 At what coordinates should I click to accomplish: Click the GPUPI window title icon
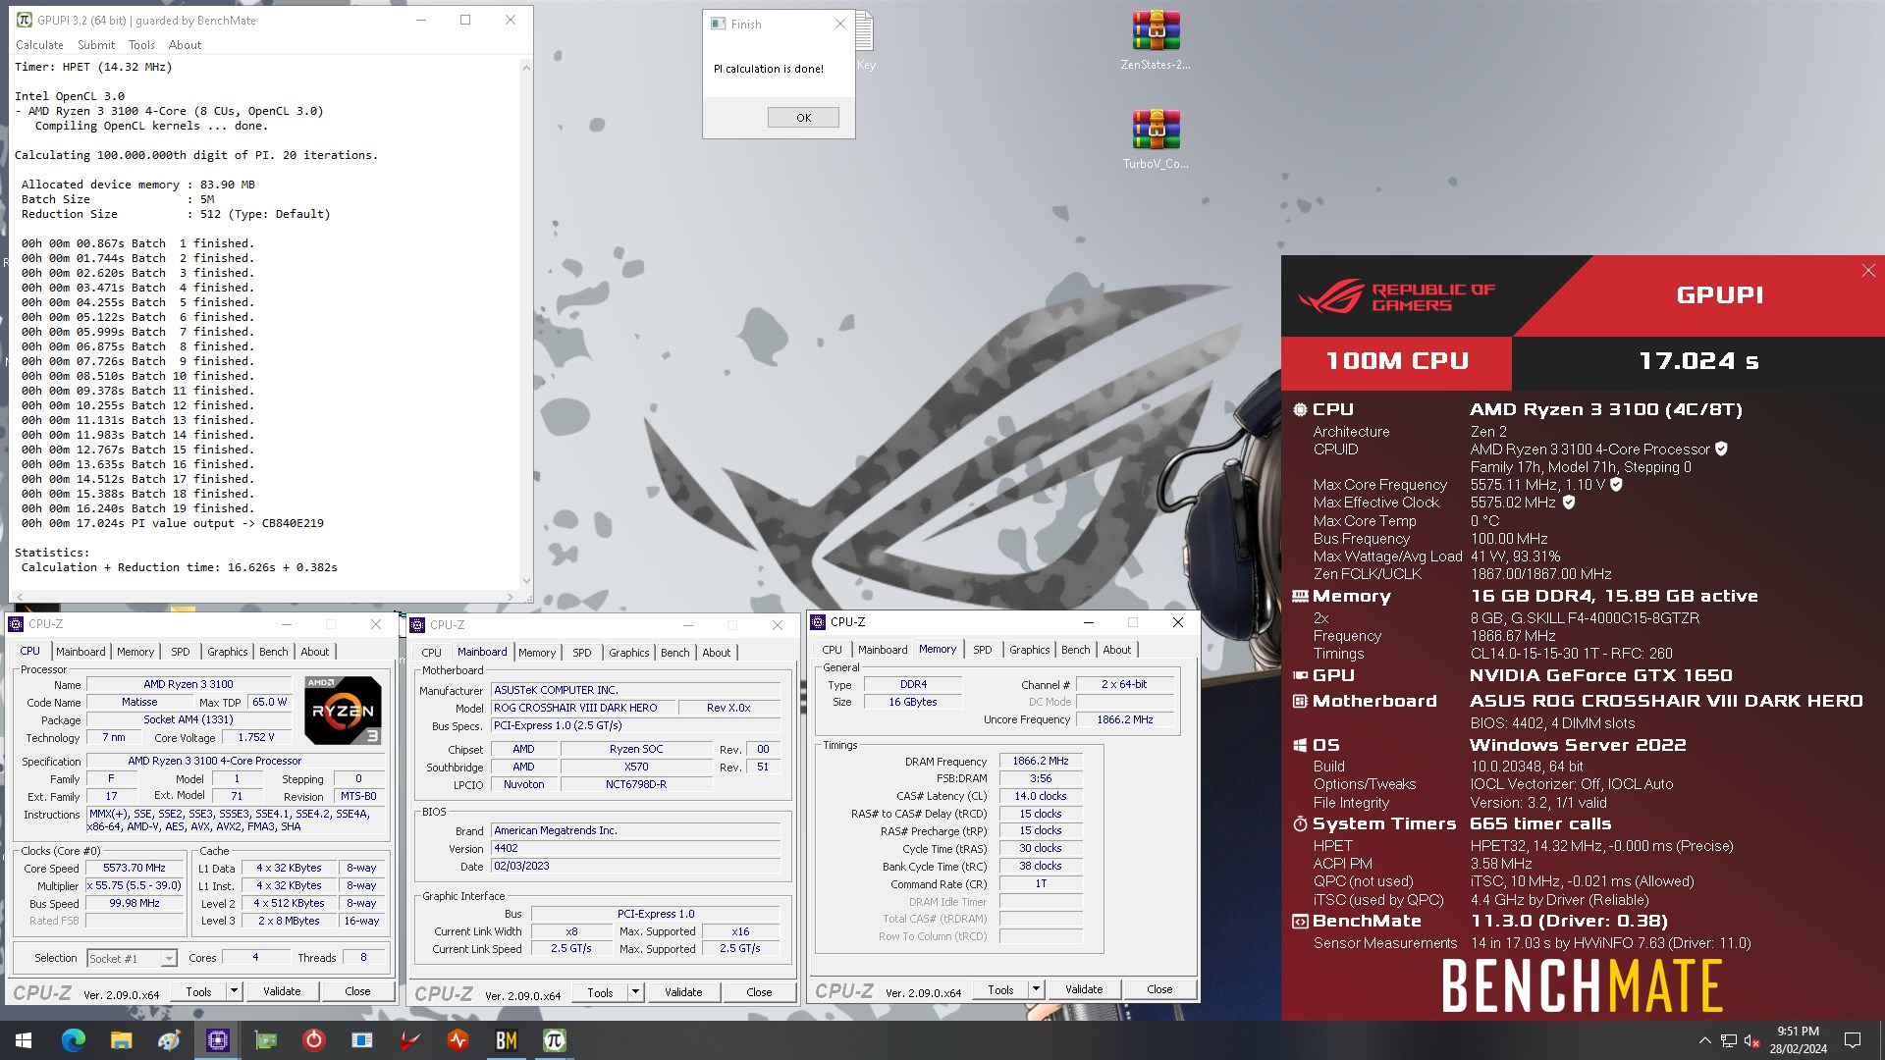pyautogui.click(x=25, y=20)
